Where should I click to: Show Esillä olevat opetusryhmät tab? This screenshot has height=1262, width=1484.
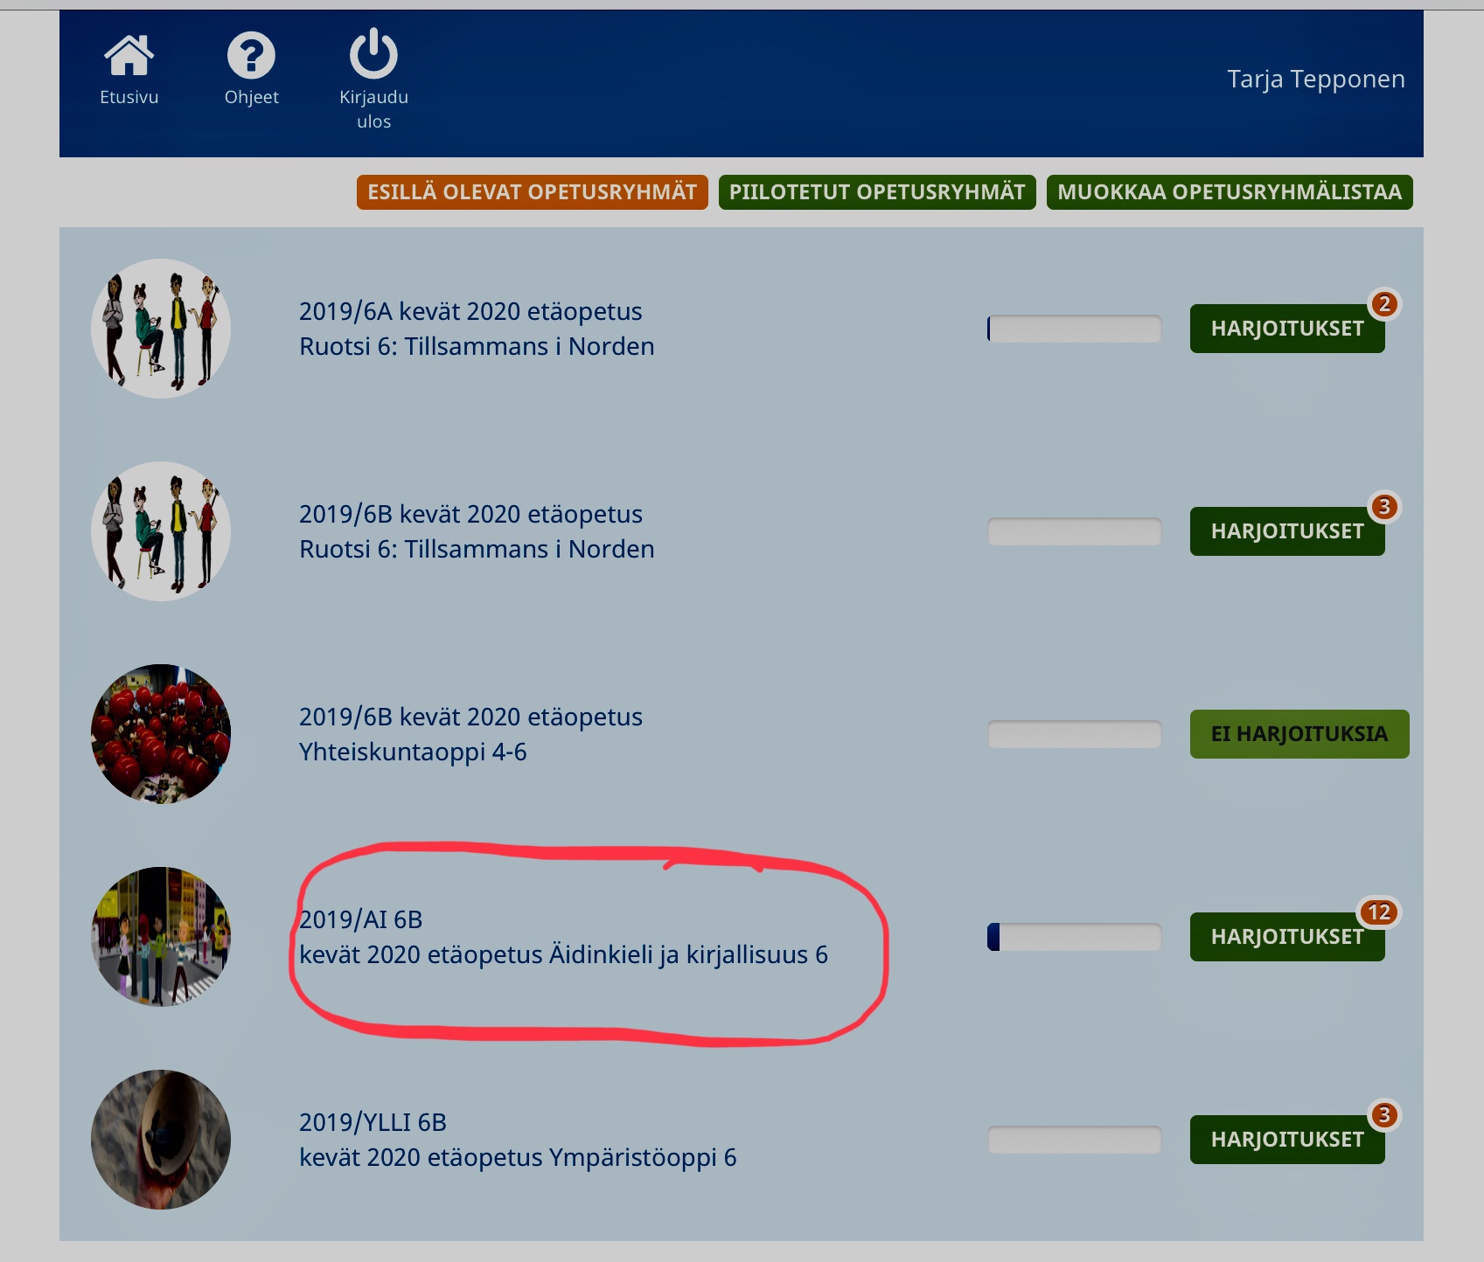pyautogui.click(x=532, y=192)
